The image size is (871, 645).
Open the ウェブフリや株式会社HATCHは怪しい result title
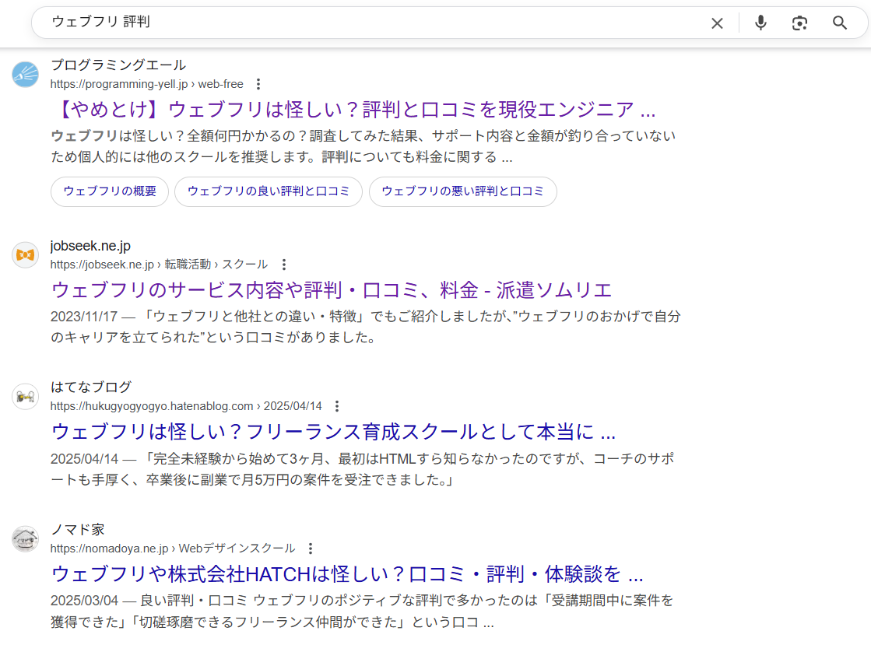point(347,574)
